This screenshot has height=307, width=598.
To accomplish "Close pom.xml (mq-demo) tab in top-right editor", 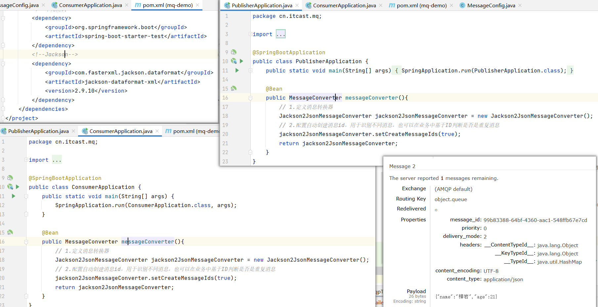I will tap(451, 5).
